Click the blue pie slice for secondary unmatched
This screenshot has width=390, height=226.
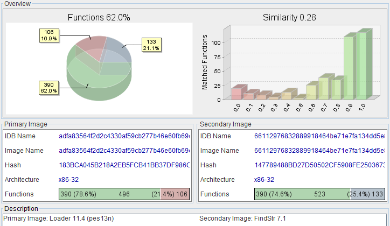114,51
